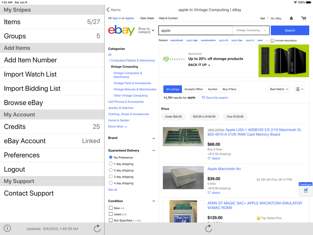Open the Shop by category dropdown
The width and height of the screenshot is (313, 235).
click(146, 30)
